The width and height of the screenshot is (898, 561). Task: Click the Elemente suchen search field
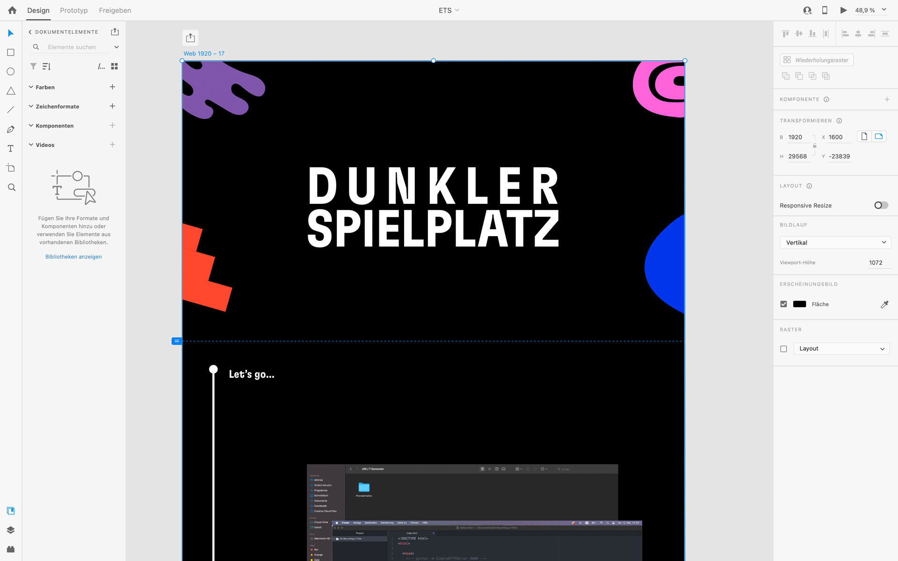[72, 47]
